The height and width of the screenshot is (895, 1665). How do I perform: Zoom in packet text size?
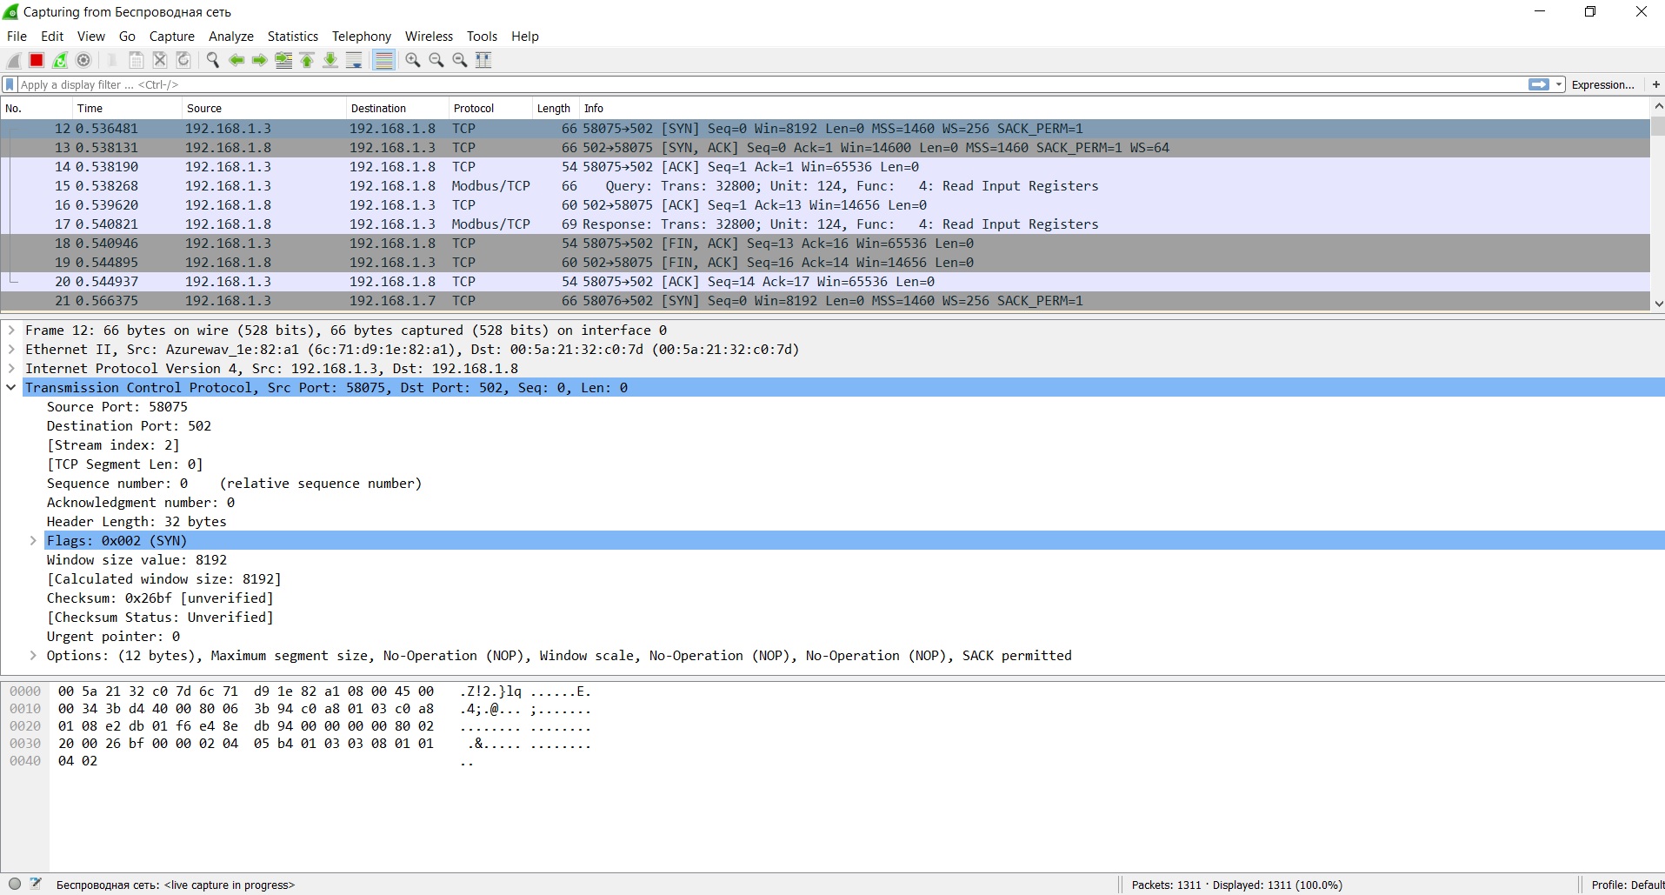tap(413, 60)
